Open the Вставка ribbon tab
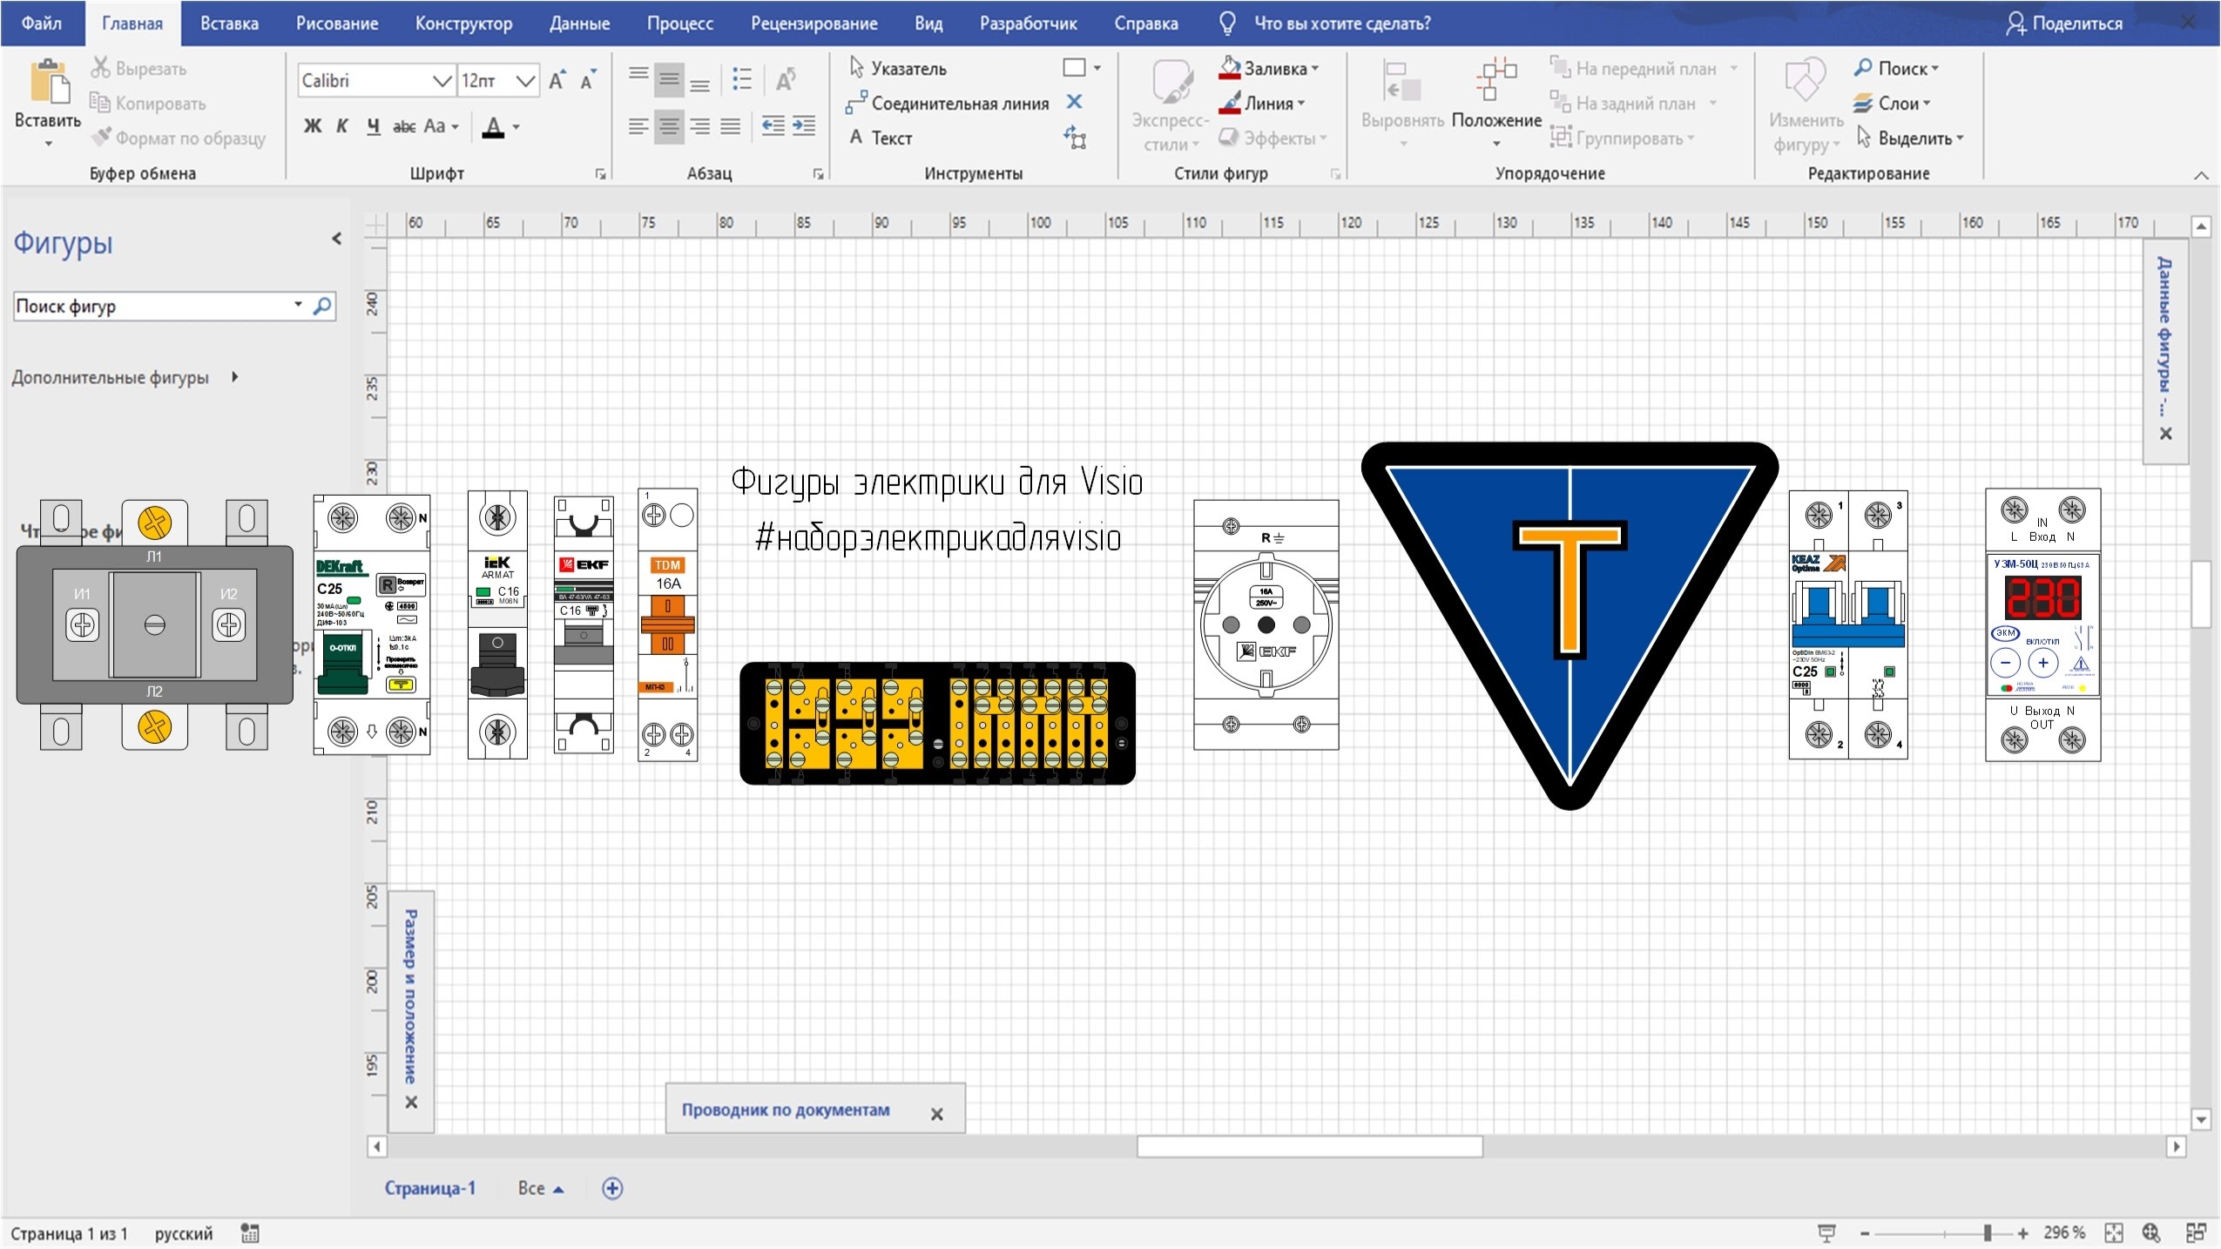This screenshot has width=2221, height=1249. point(229,24)
